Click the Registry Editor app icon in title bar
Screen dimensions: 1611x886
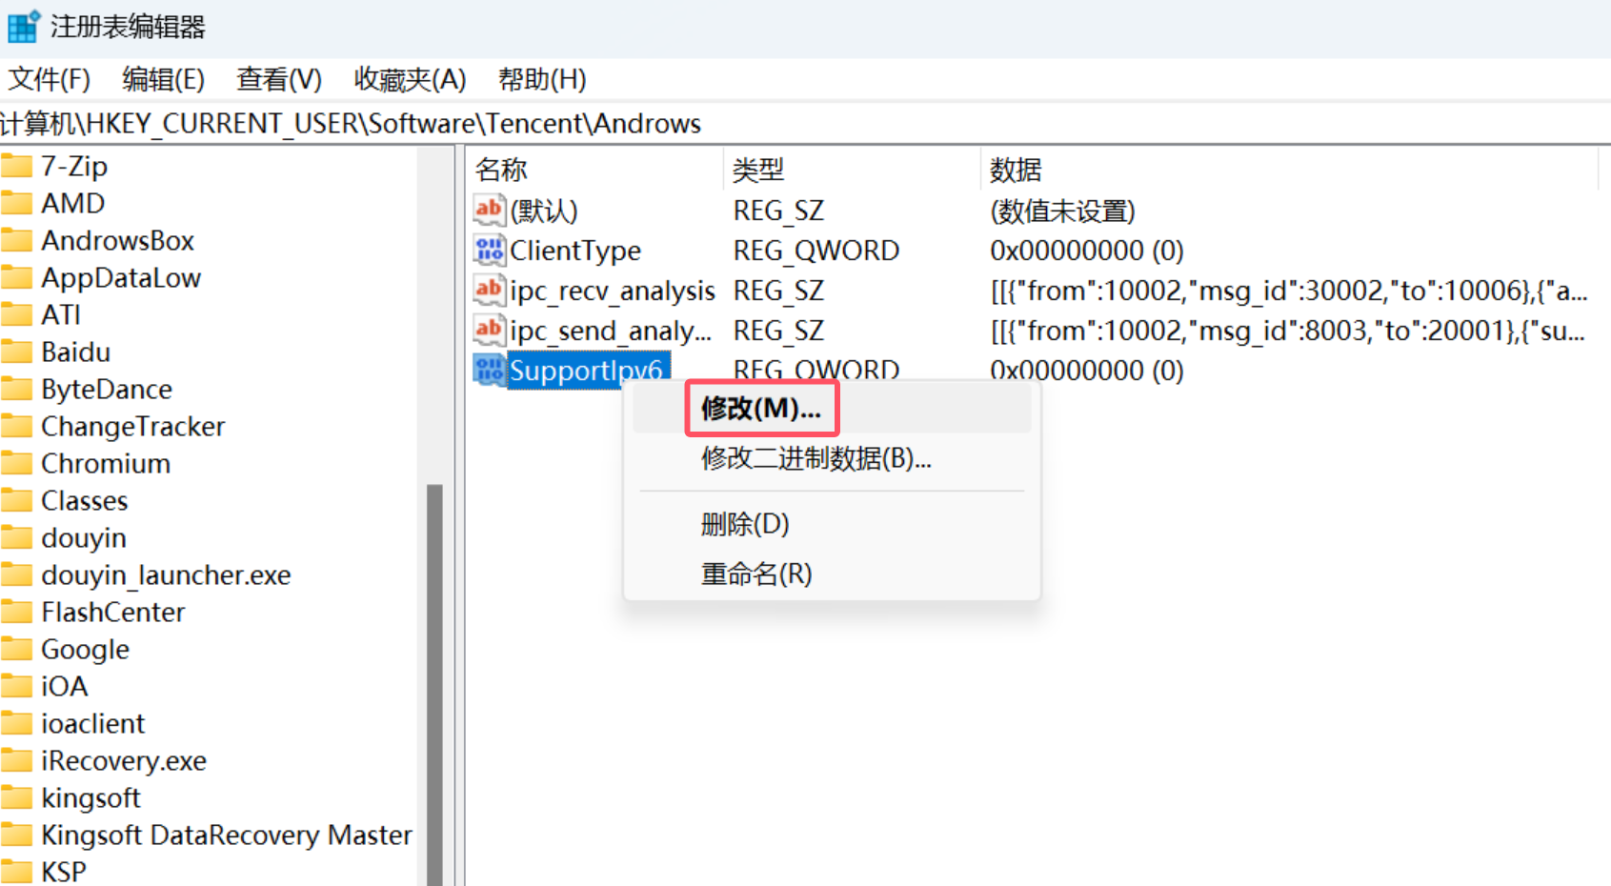coord(24,27)
